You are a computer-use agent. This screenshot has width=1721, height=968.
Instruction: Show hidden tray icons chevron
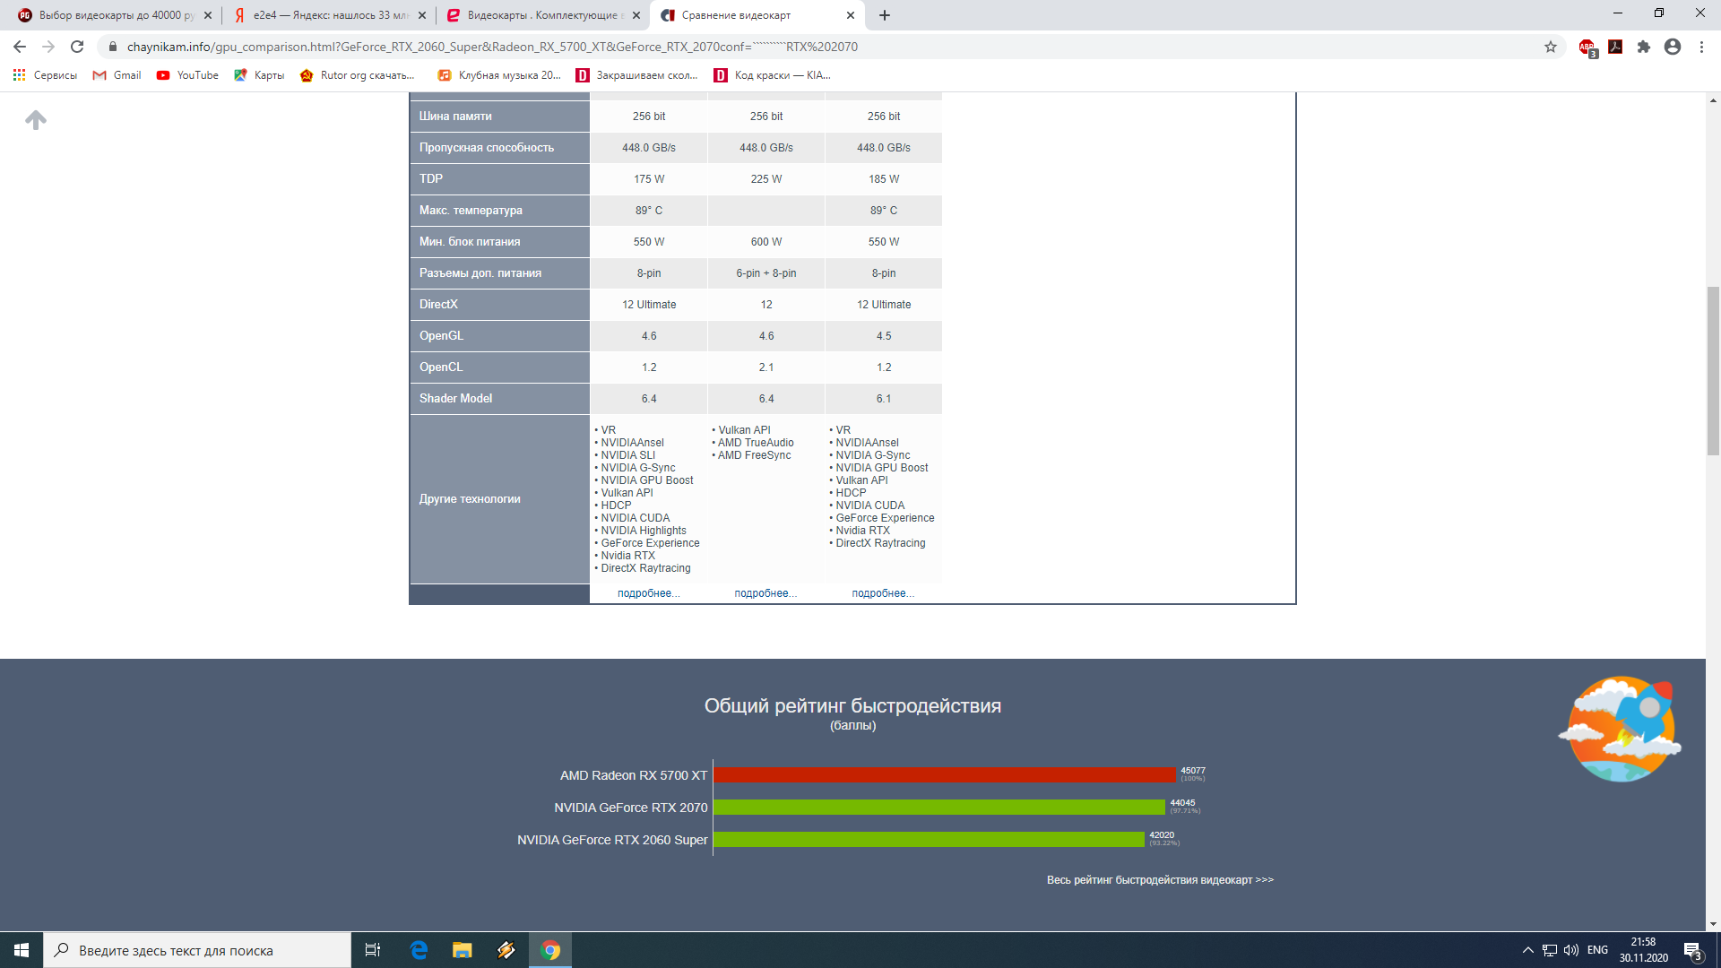[1527, 950]
